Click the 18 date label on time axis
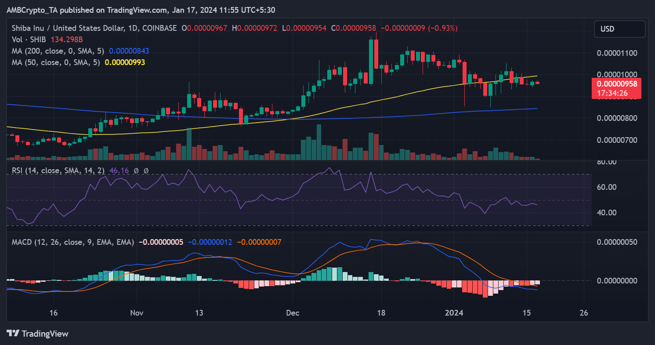Image resolution: width=655 pixels, height=345 pixels. point(381,313)
